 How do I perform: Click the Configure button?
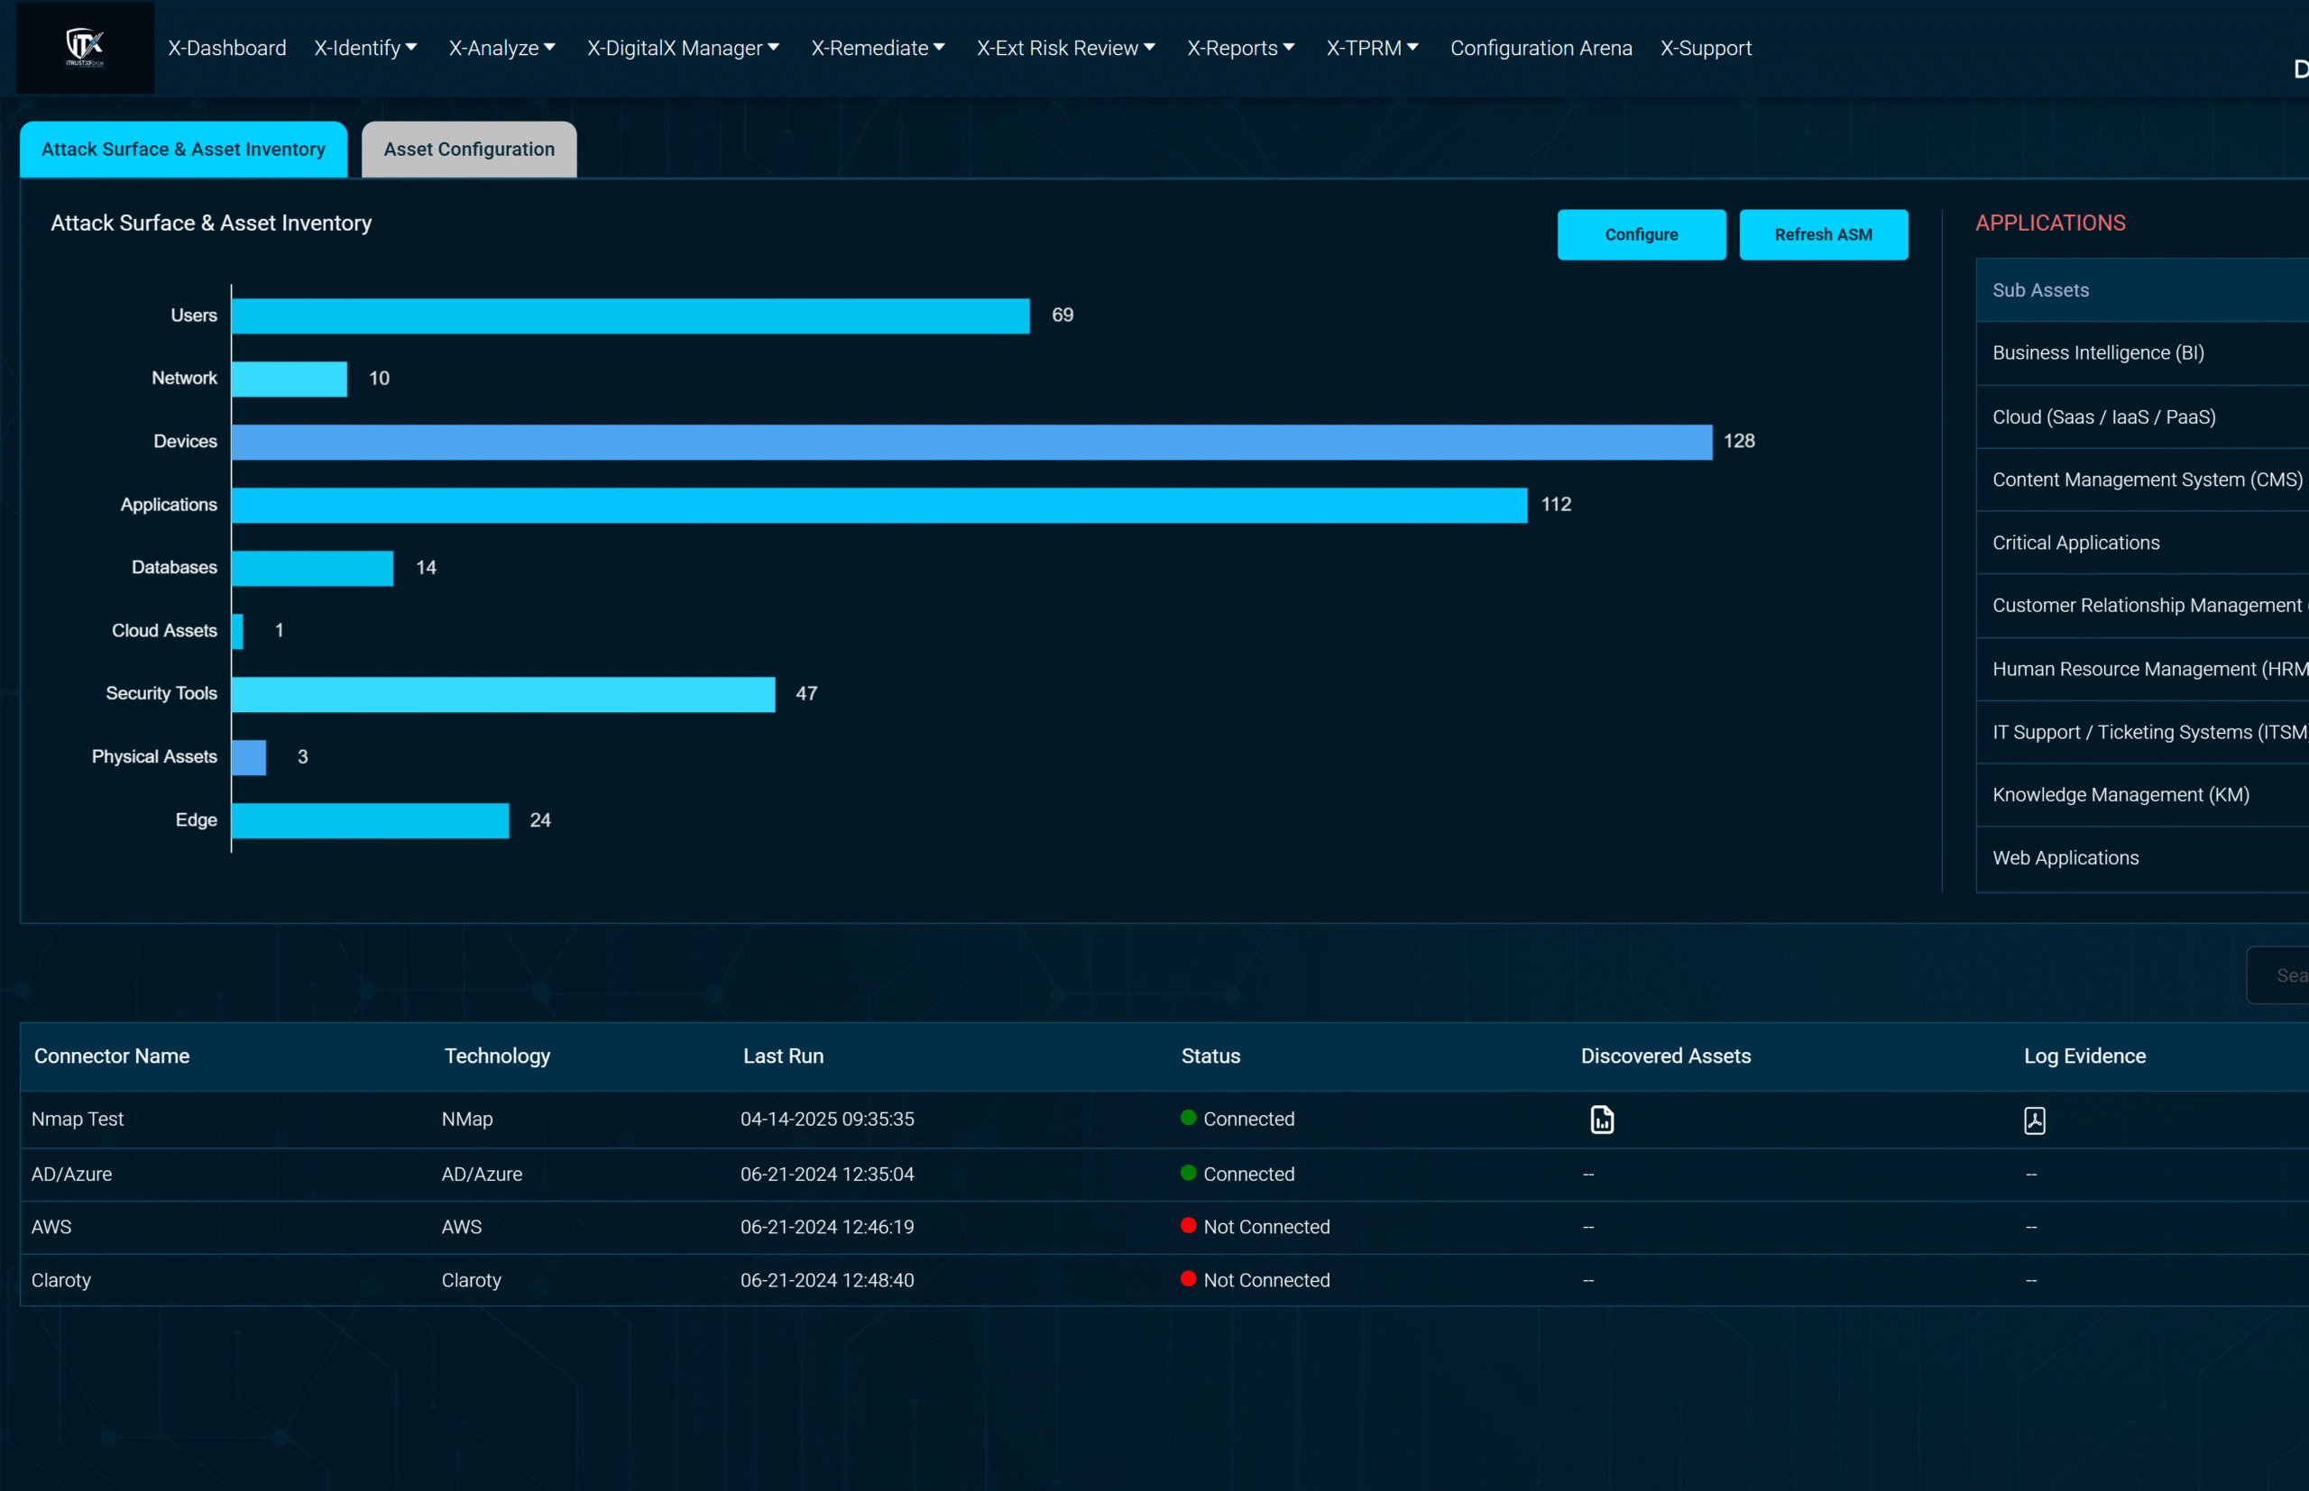point(1641,234)
